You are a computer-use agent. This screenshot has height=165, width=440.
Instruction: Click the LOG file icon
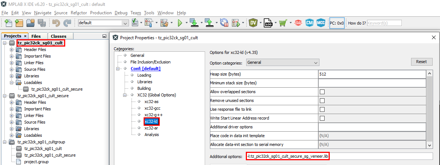point(268,23)
